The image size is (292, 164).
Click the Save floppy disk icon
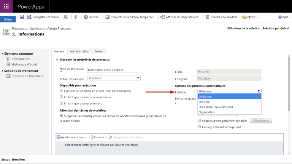click(x=22, y=17)
